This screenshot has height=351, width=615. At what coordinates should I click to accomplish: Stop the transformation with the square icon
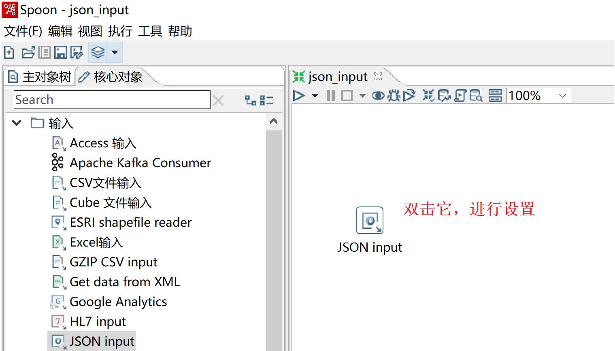click(x=347, y=96)
